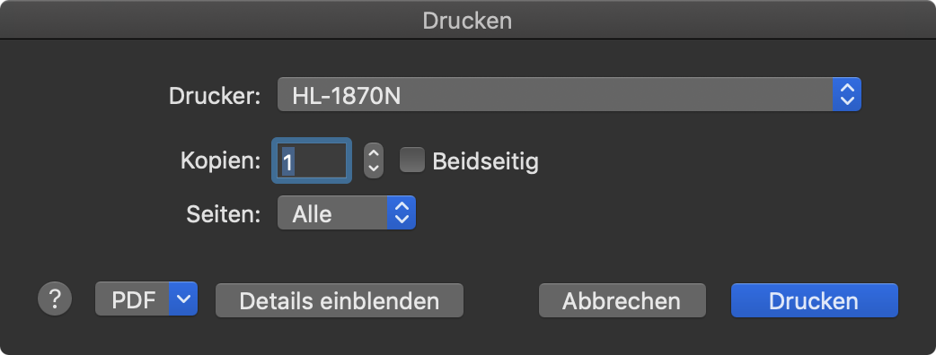
Task: Decrease copies with the stepper down arrow
Action: 374,169
